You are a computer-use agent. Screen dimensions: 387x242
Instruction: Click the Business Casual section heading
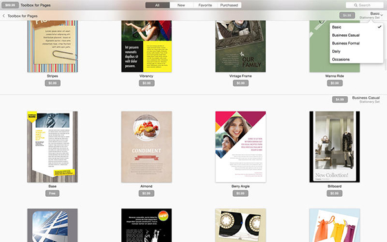pyautogui.click(x=366, y=98)
